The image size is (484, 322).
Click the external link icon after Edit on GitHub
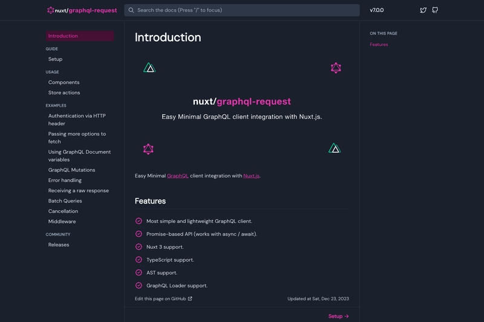[190, 298]
